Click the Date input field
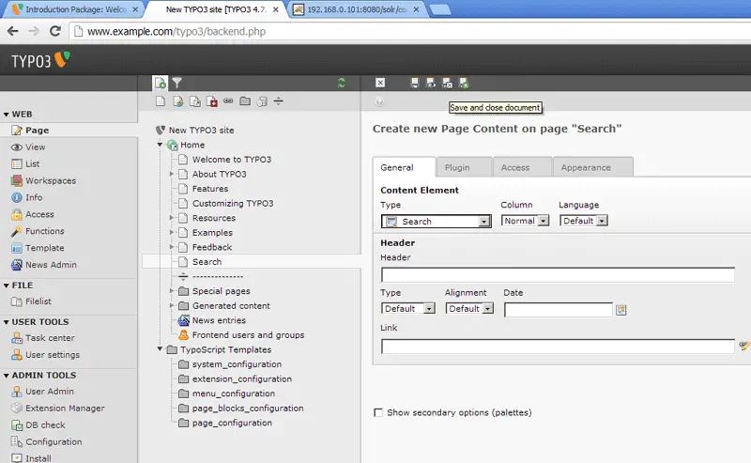751x463 pixels. (559, 310)
